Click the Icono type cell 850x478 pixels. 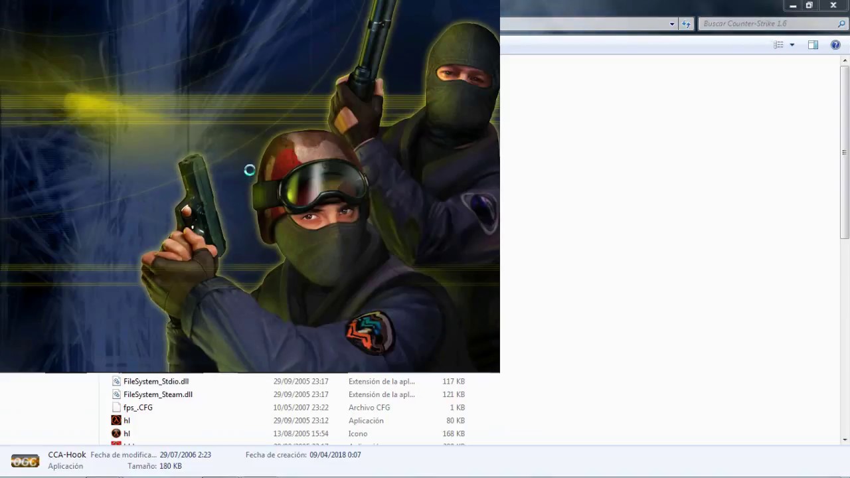click(358, 434)
